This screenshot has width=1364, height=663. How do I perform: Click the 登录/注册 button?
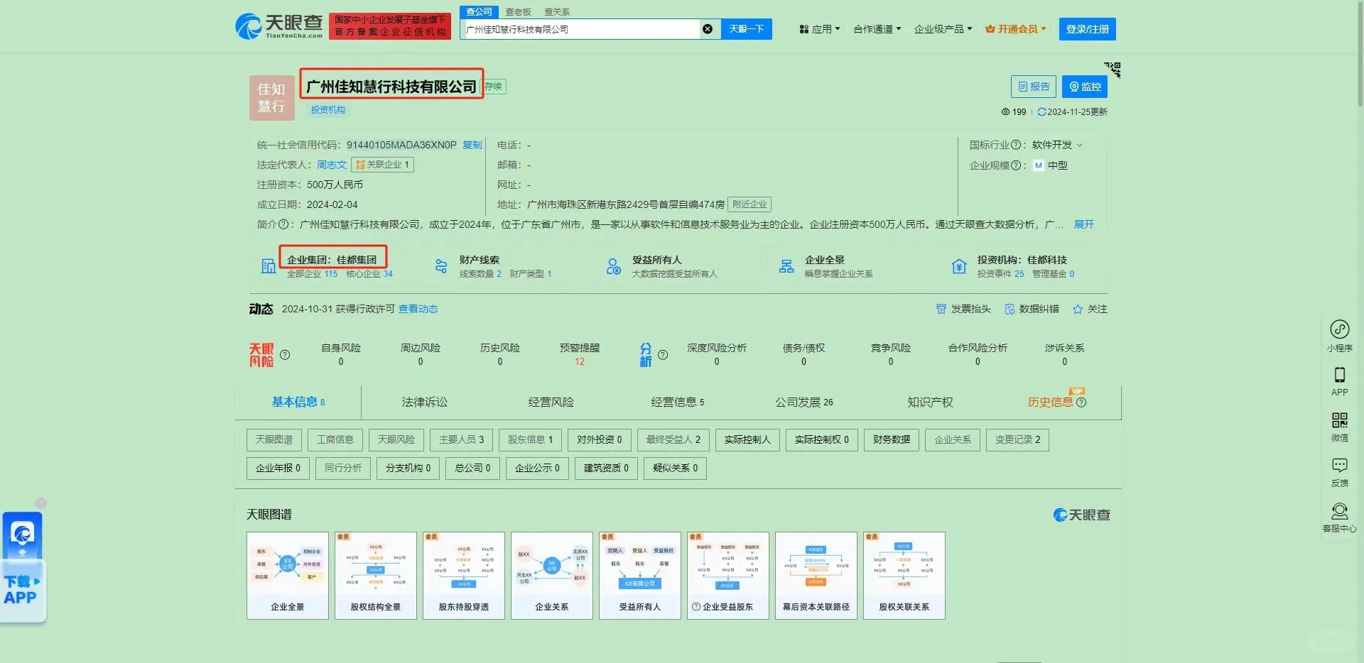[x=1088, y=29]
